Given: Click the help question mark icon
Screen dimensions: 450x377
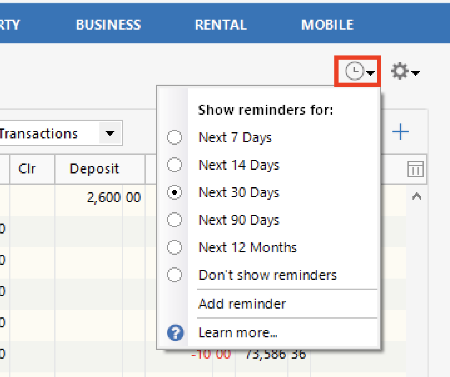Looking at the screenshot, I should [175, 333].
